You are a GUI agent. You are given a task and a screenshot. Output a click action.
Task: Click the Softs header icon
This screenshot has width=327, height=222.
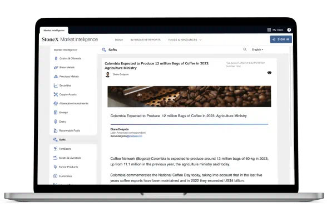pyautogui.click(x=104, y=50)
